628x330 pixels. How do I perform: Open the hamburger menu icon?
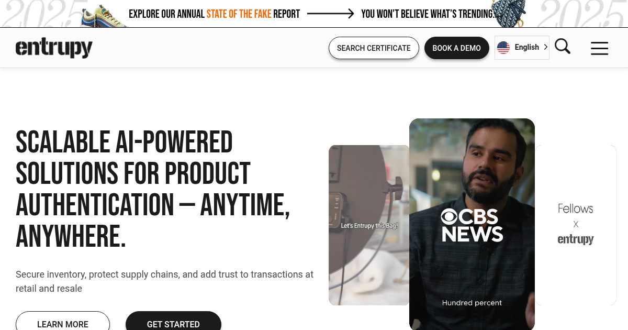pyautogui.click(x=599, y=48)
